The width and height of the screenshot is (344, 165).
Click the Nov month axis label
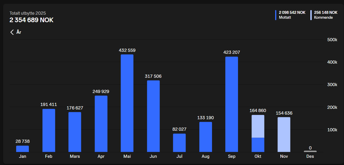point(284,156)
